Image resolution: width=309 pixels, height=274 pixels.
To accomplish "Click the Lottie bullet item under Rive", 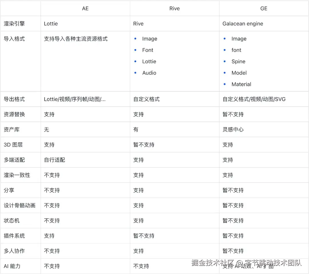I will (x=149, y=61).
